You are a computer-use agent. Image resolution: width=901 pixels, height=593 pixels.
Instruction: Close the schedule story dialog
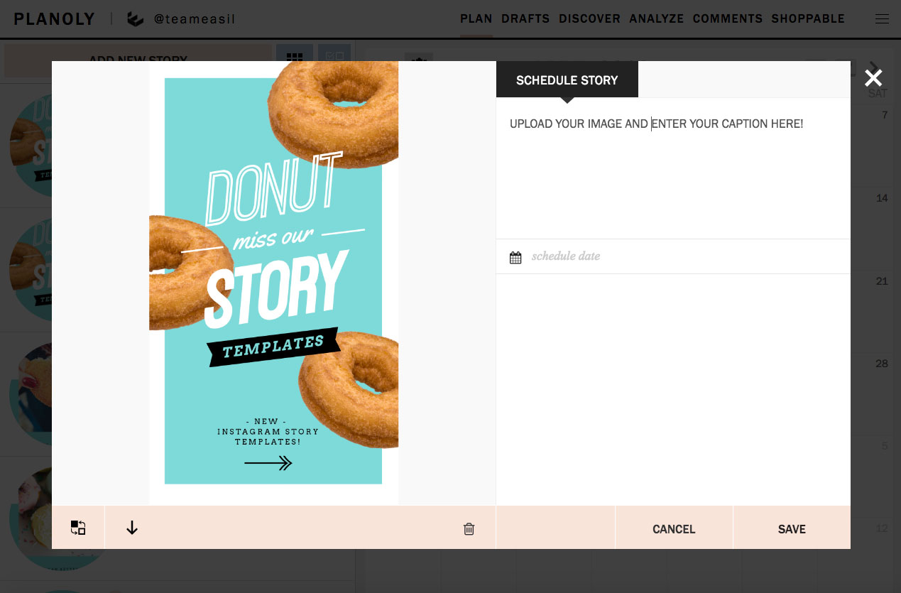click(x=873, y=78)
